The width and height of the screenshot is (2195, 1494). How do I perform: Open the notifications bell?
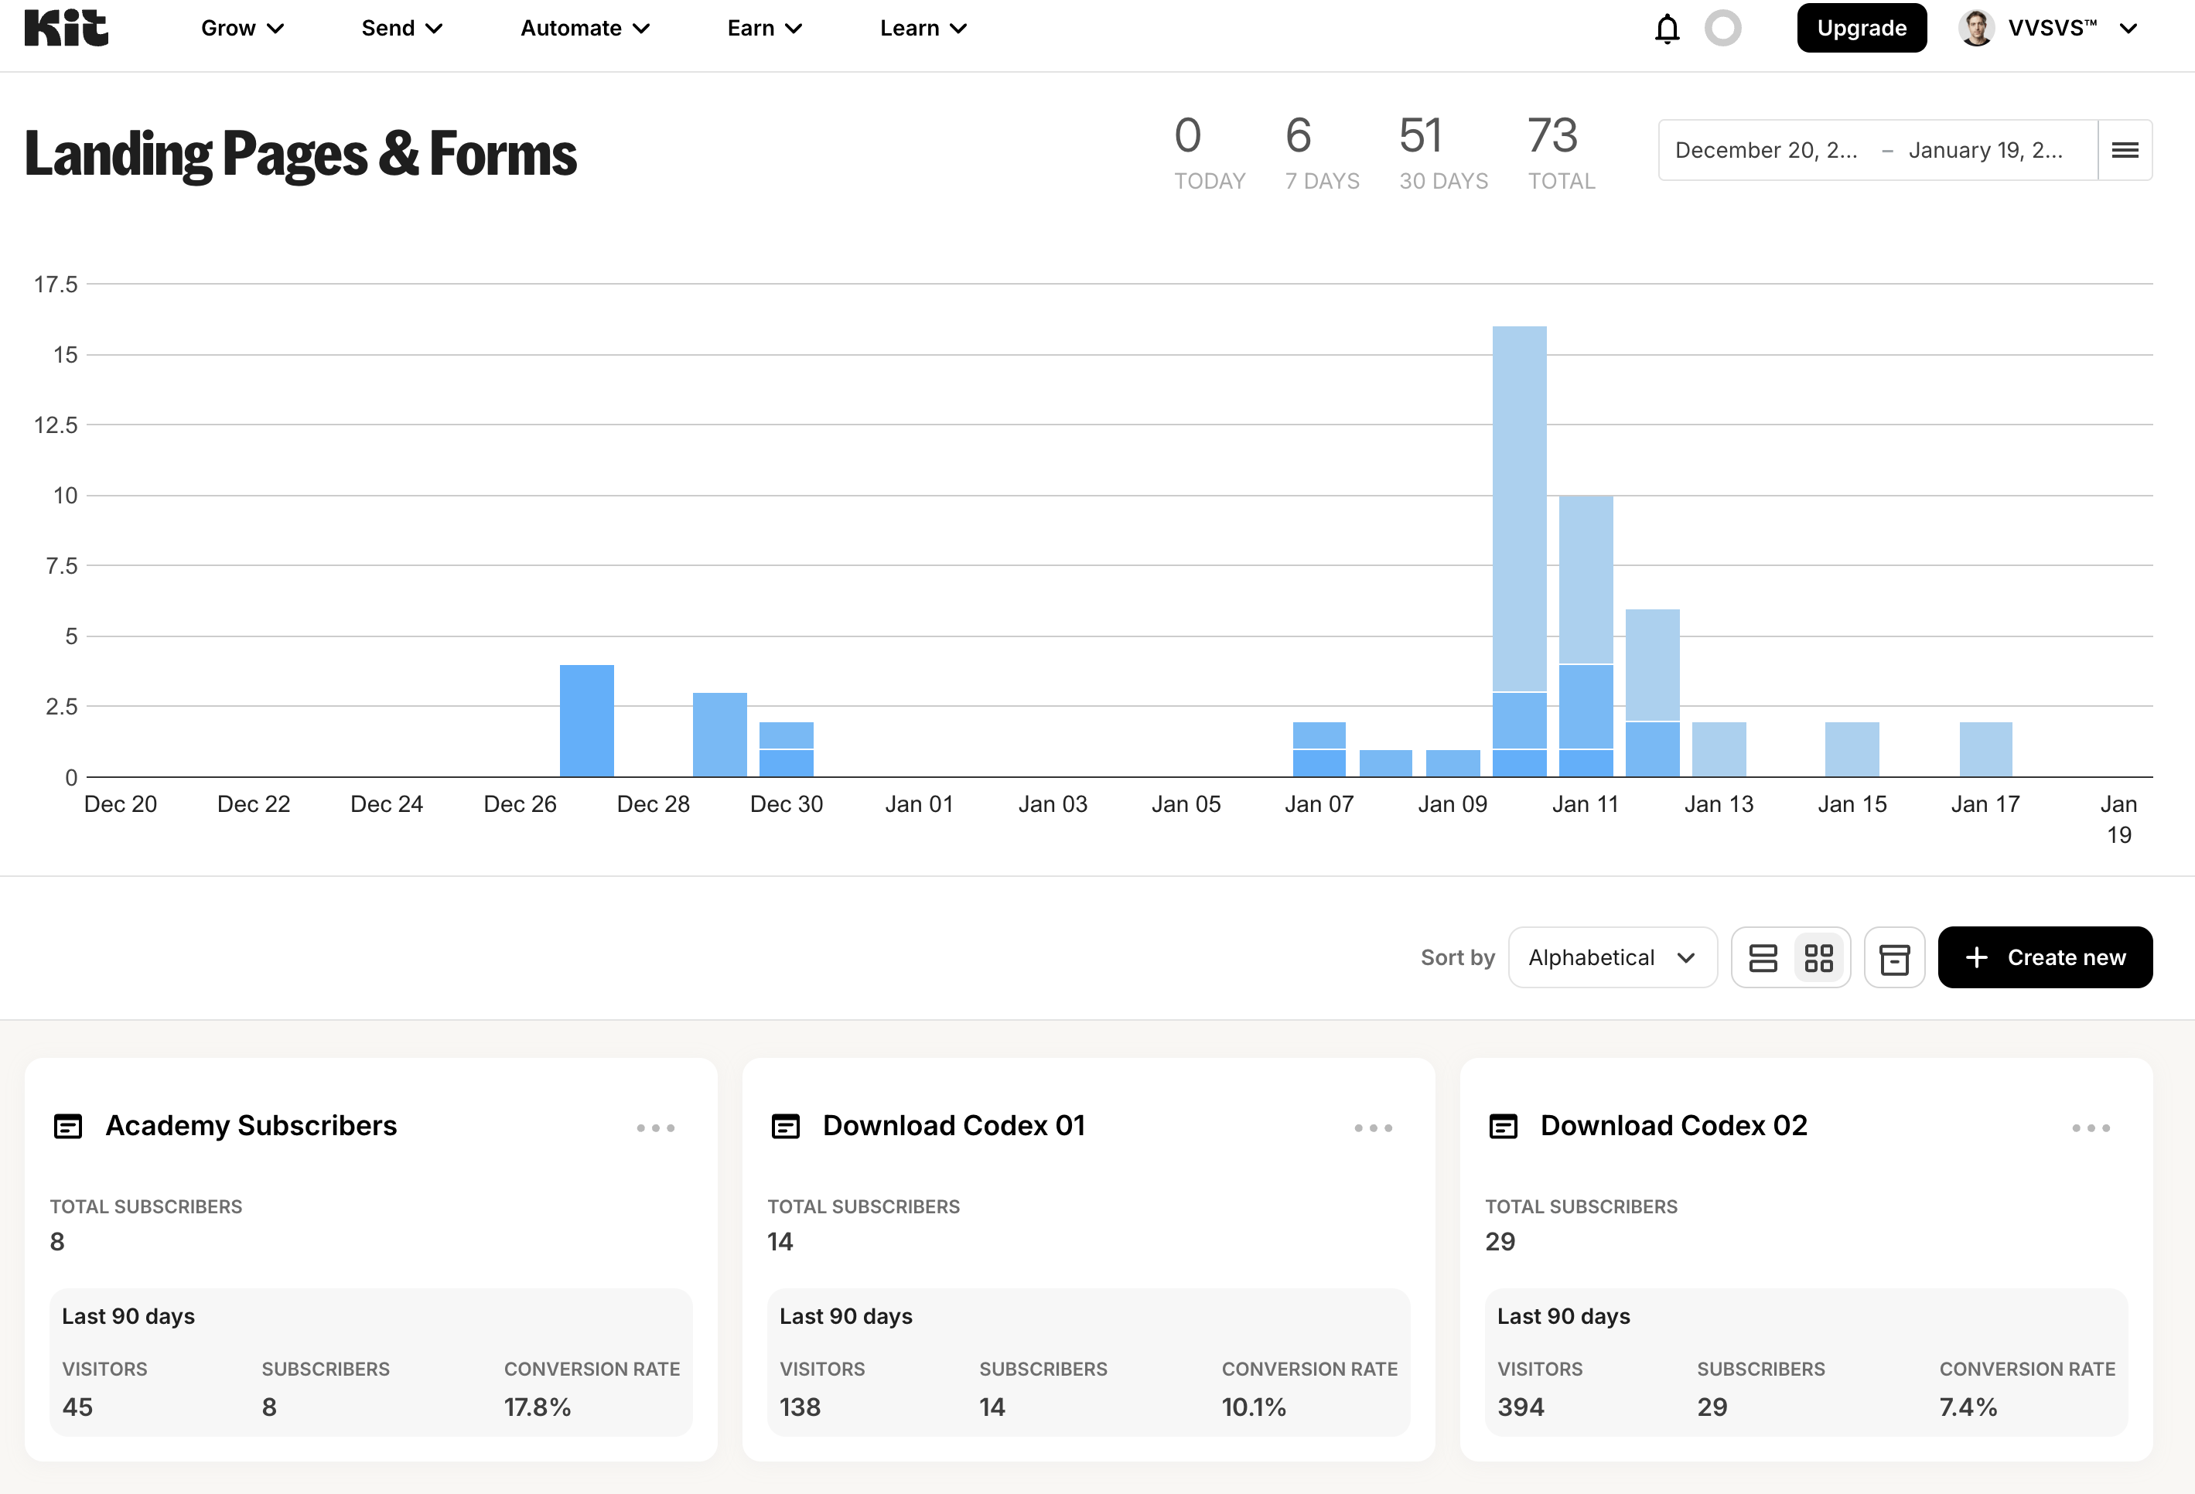[1667, 29]
